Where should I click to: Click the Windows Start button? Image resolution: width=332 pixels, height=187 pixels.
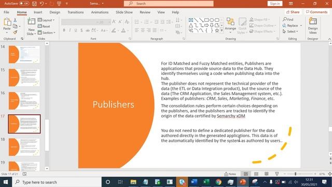click(x=6, y=182)
